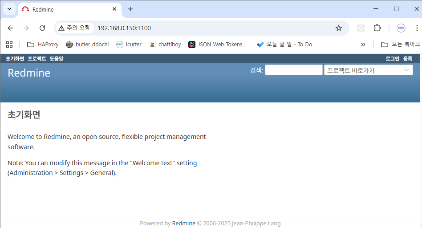The height and width of the screenshot is (228, 422).
Task: Expand the 프로젝트 바로가기 dropdown
Action: [x=368, y=70]
